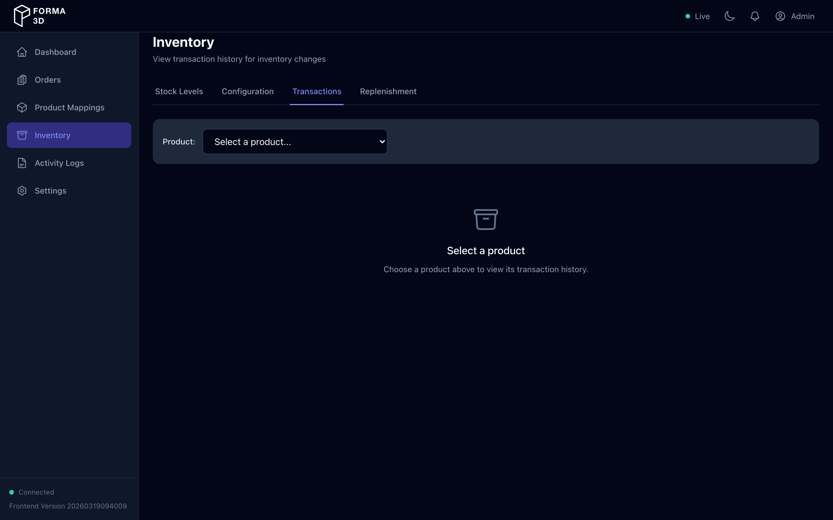Select the Product Mappings cube icon

[x=22, y=107]
